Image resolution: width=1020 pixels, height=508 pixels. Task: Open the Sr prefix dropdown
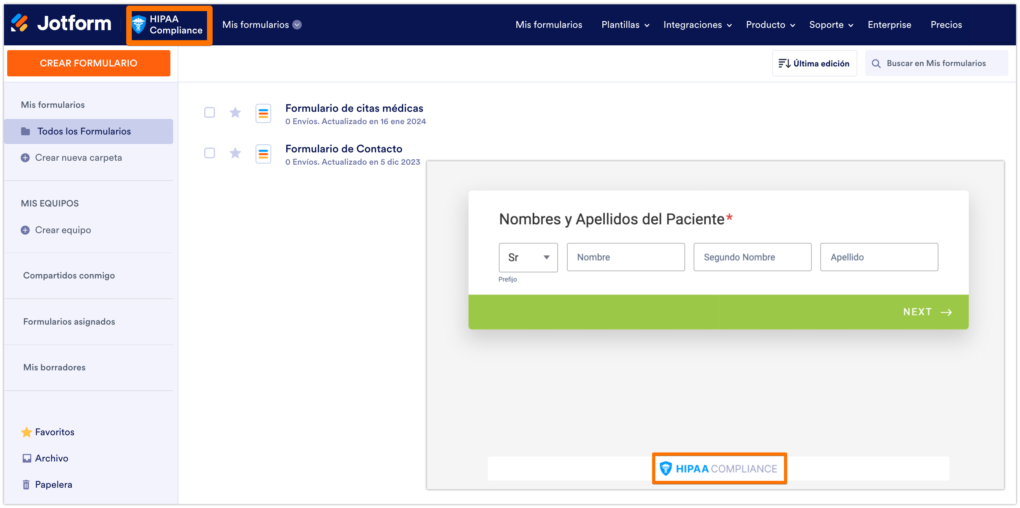(x=528, y=257)
